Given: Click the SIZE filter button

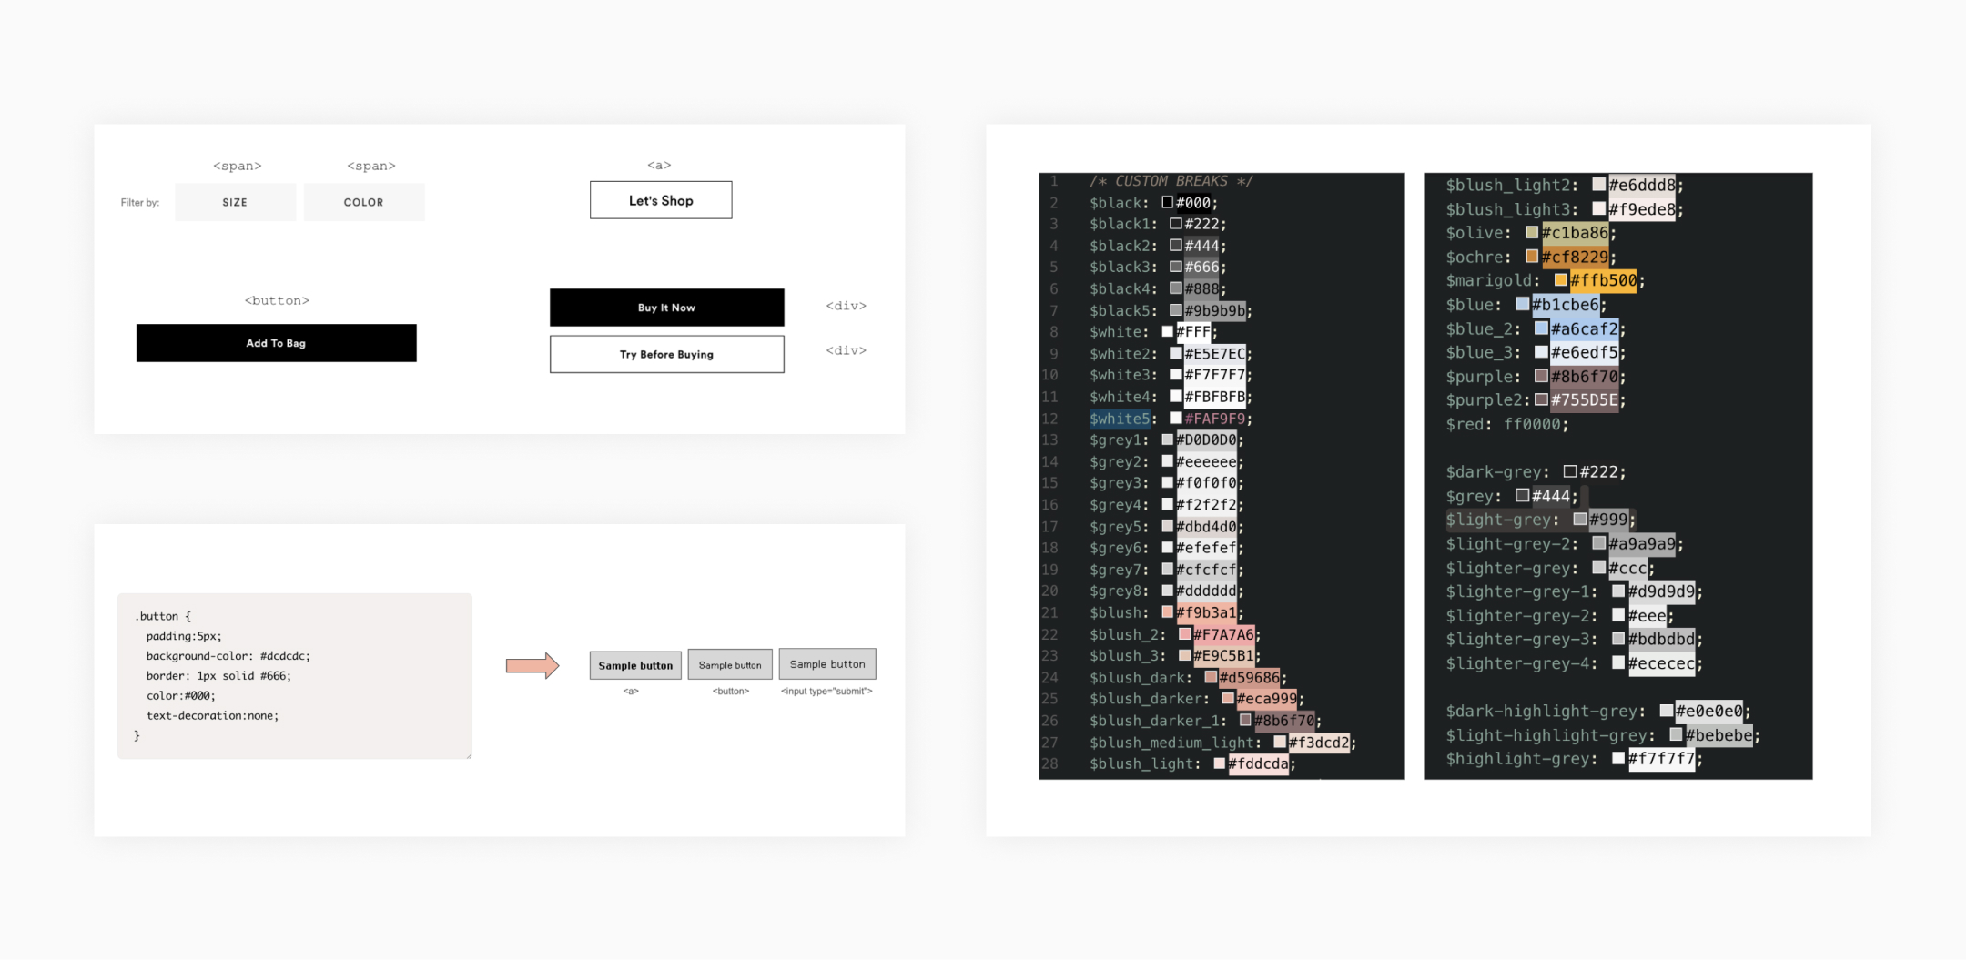Looking at the screenshot, I should click(235, 202).
